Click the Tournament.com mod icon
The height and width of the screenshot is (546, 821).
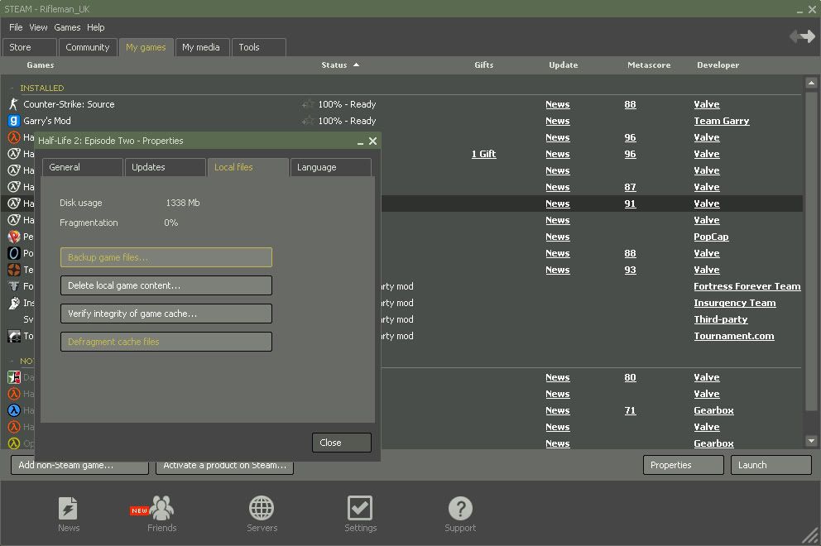pyautogui.click(x=13, y=336)
